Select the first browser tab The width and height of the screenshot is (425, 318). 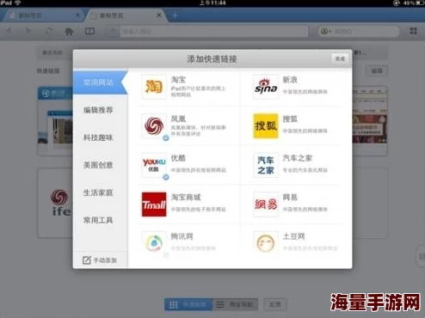(x=43, y=15)
